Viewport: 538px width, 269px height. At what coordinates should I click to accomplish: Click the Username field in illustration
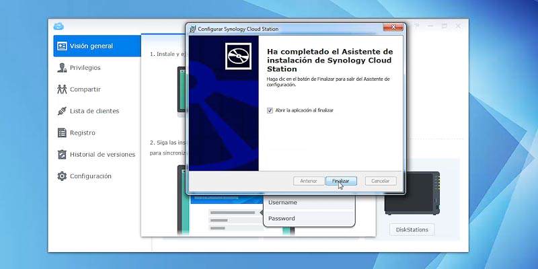pos(309,202)
